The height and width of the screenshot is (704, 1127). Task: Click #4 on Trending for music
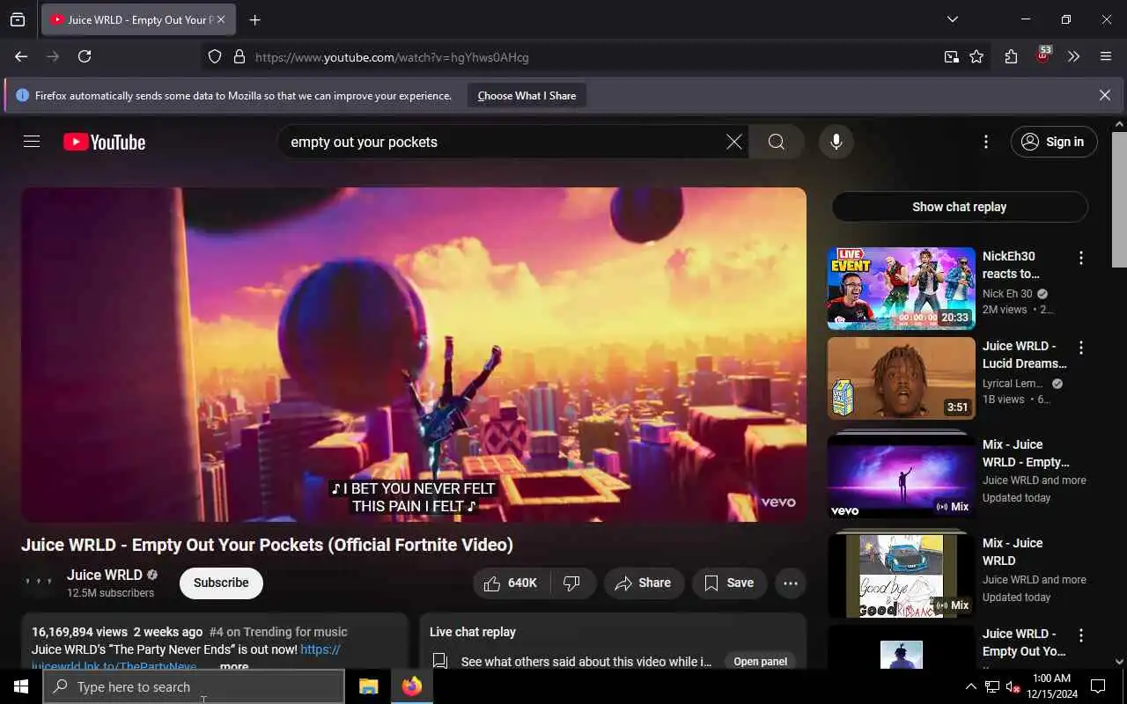click(x=278, y=632)
